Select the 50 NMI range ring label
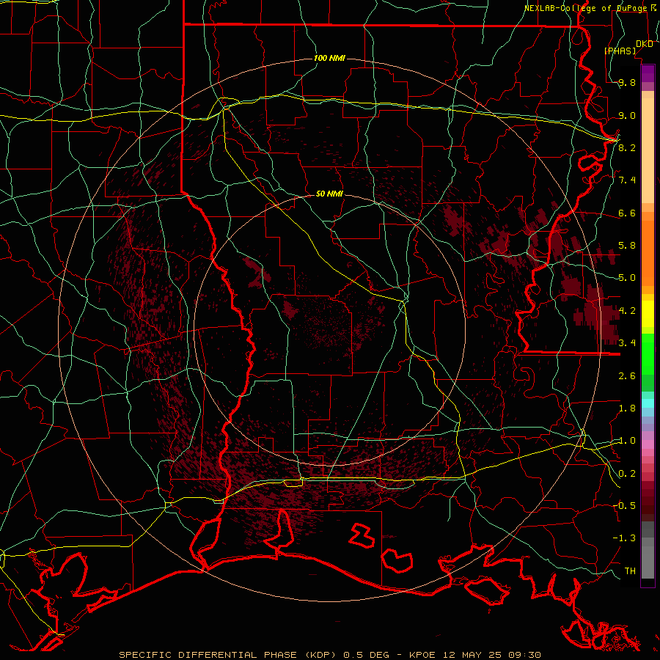 pos(329,194)
